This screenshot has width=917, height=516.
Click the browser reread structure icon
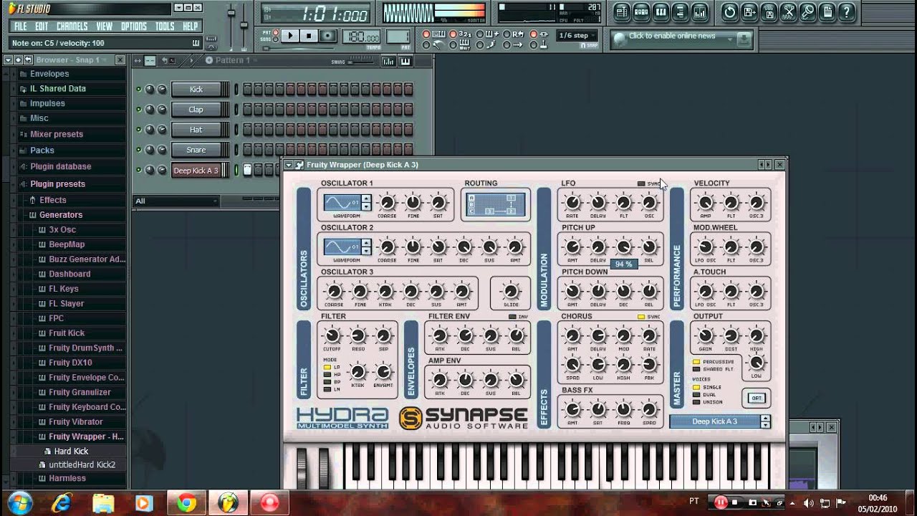click(x=28, y=60)
